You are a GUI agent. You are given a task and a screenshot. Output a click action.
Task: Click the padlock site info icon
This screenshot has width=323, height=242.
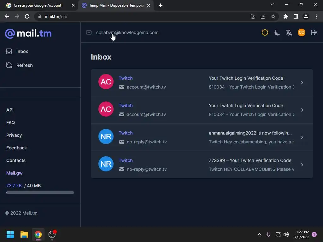pyautogui.click(x=39, y=16)
